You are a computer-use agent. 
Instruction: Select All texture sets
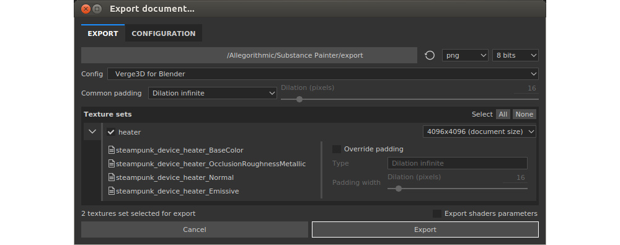(503, 114)
